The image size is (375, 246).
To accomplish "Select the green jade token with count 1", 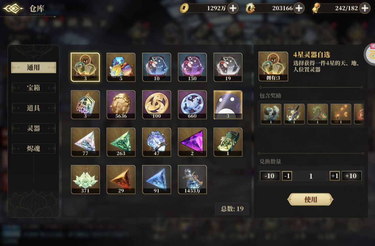I will pyautogui.click(x=228, y=142).
